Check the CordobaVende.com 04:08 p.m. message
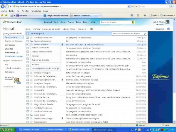 click(x=28, y=38)
